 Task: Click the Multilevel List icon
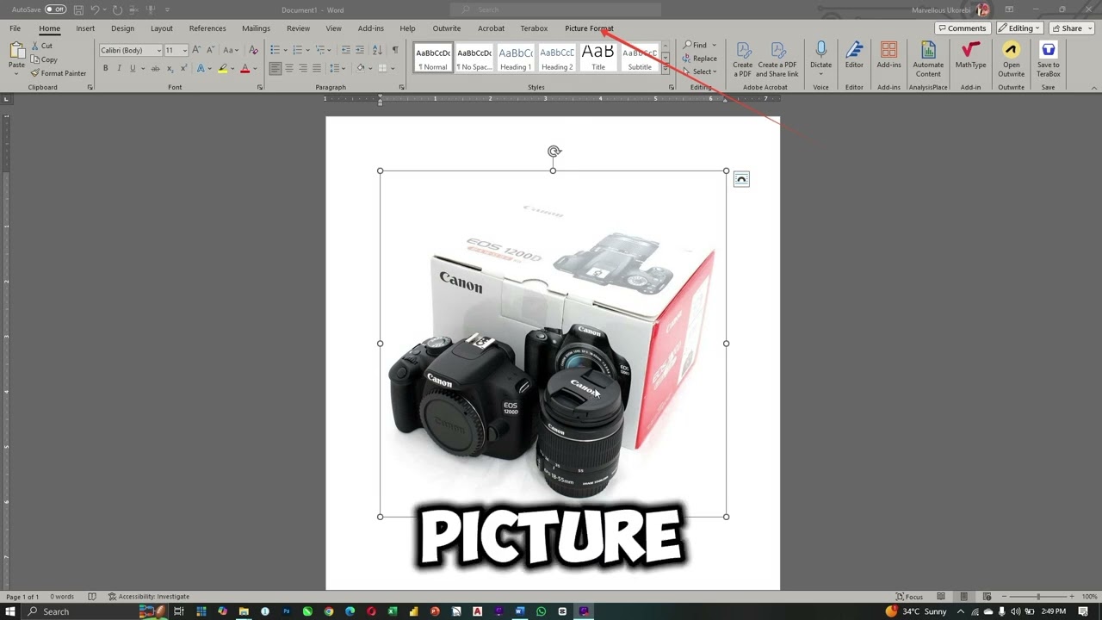click(319, 50)
